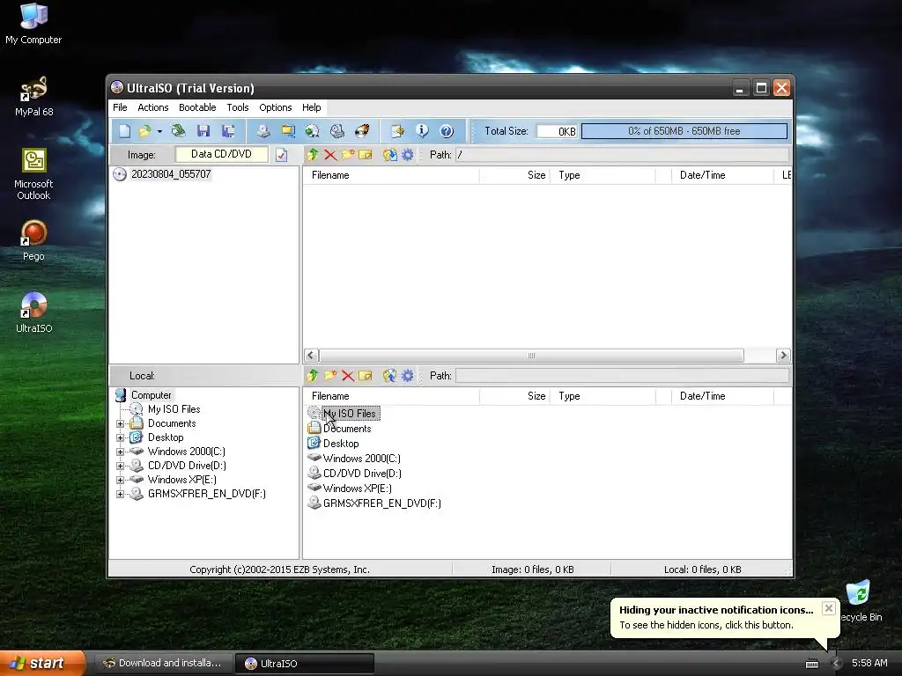Click the Make CD/DVD image icon
Image resolution: width=902 pixels, height=676 pixels.
[262, 131]
